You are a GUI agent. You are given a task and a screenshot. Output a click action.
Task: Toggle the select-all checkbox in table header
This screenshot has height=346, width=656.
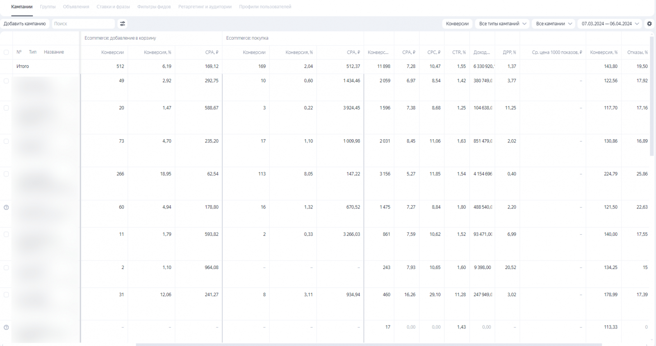(x=6, y=52)
